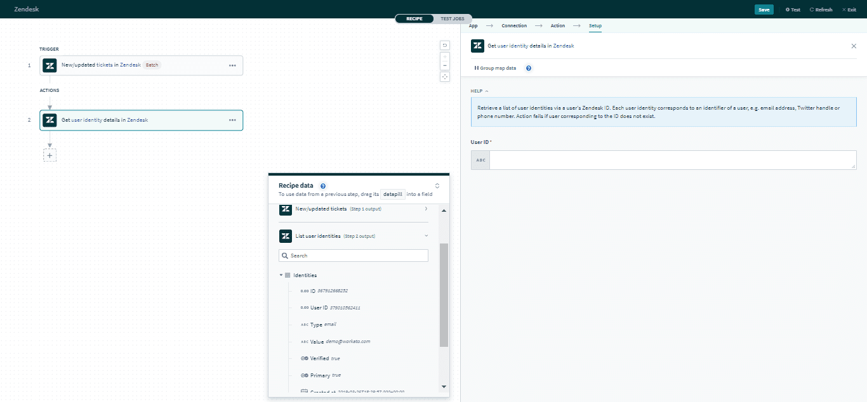Click the ABC type icon in User ID field
This screenshot has height=402, width=867.
click(x=480, y=160)
